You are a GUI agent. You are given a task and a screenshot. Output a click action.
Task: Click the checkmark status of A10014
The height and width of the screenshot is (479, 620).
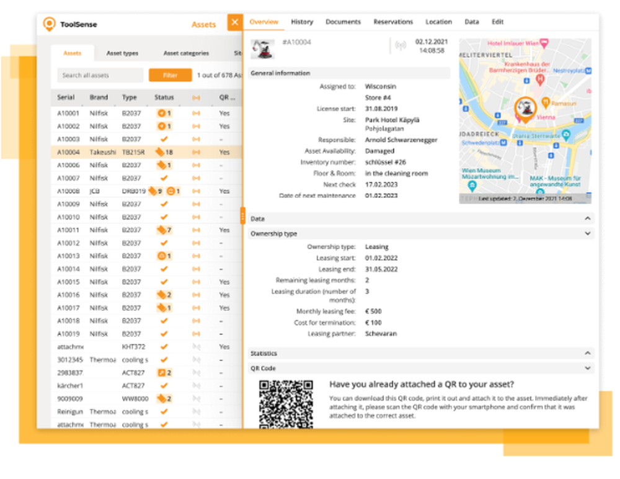164,269
